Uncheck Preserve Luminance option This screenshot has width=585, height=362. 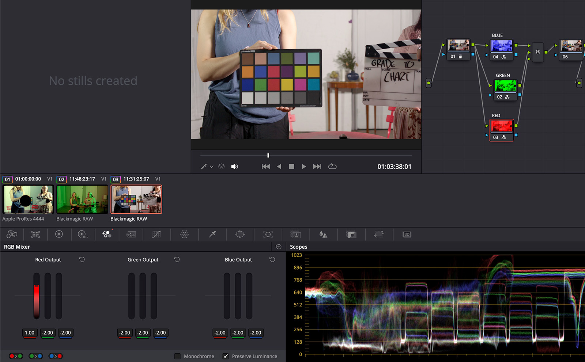point(226,356)
